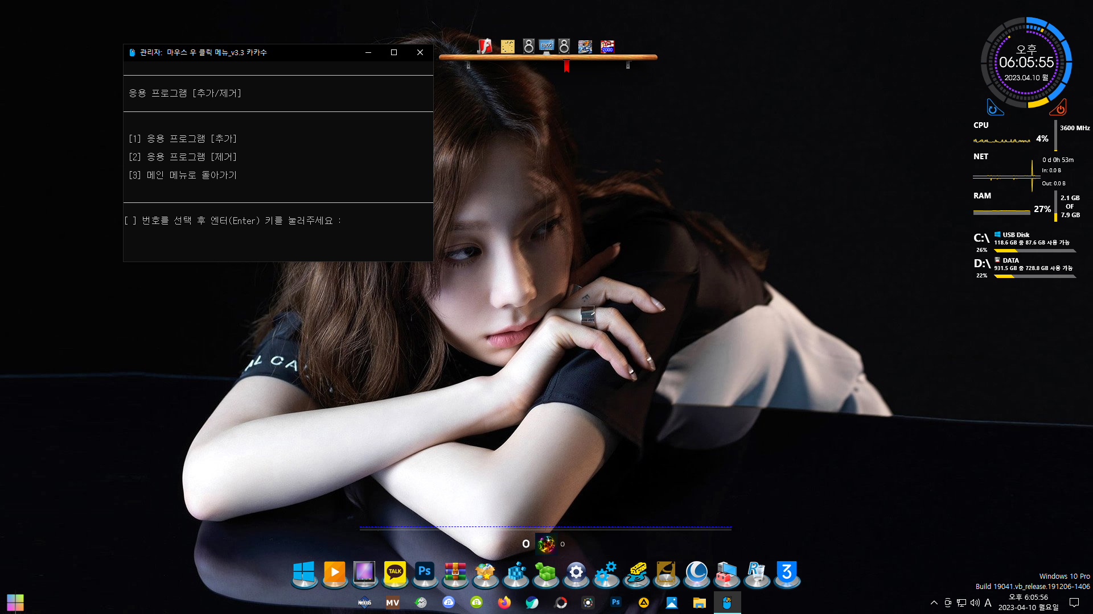Screen dimensions: 1093x614
Task: Click the circular clock widget time
Action: click(1026, 62)
